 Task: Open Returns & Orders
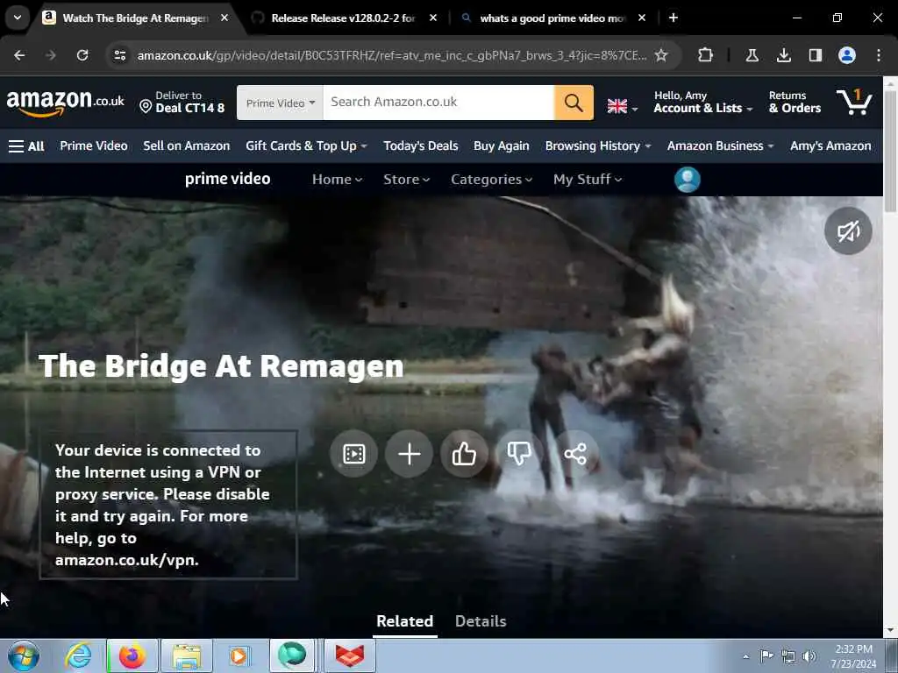click(x=795, y=103)
